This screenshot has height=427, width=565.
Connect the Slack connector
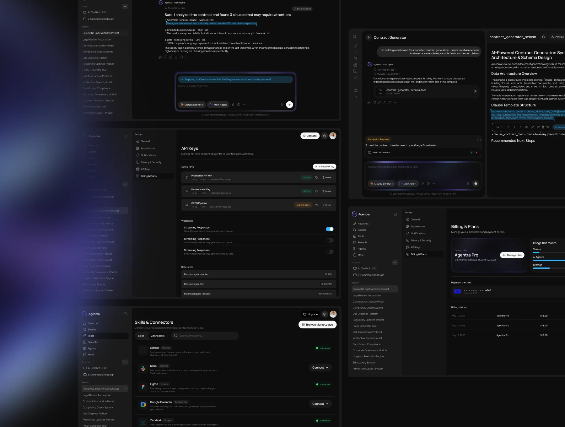[320, 368]
